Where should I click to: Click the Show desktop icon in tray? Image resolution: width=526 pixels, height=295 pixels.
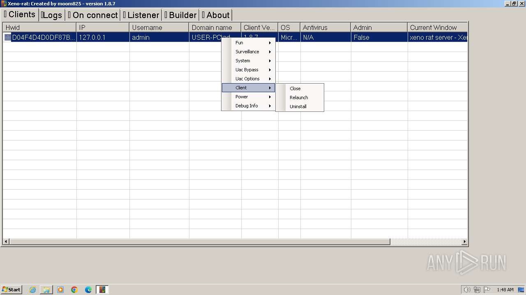(521, 290)
